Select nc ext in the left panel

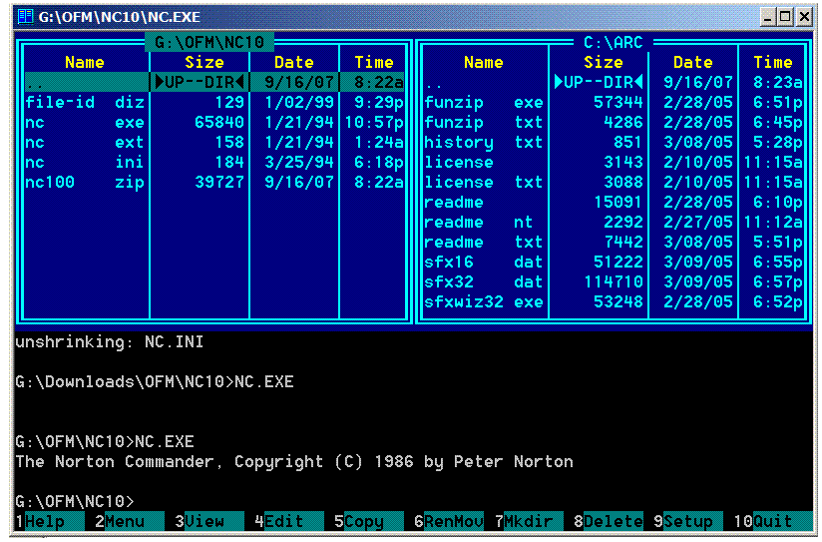[x=214, y=142]
